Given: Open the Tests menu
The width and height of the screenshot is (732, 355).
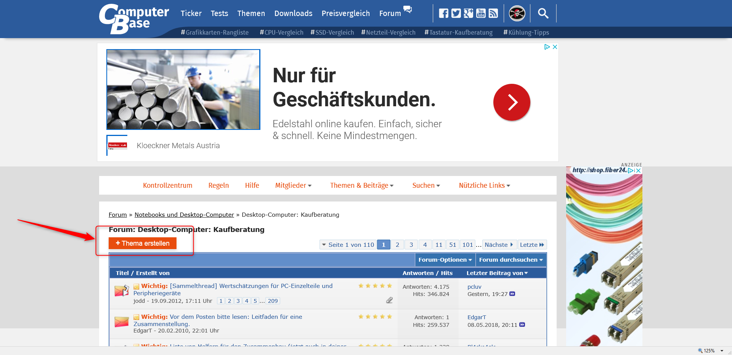Looking at the screenshot, I should [219, 13].
